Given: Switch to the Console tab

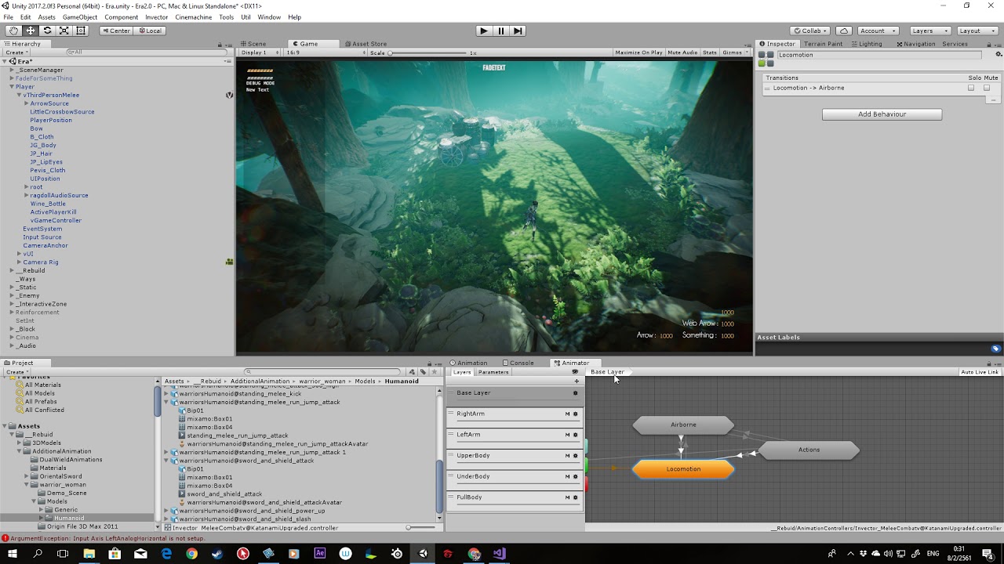Looking at the screenshot, I should tap(519, 363).
